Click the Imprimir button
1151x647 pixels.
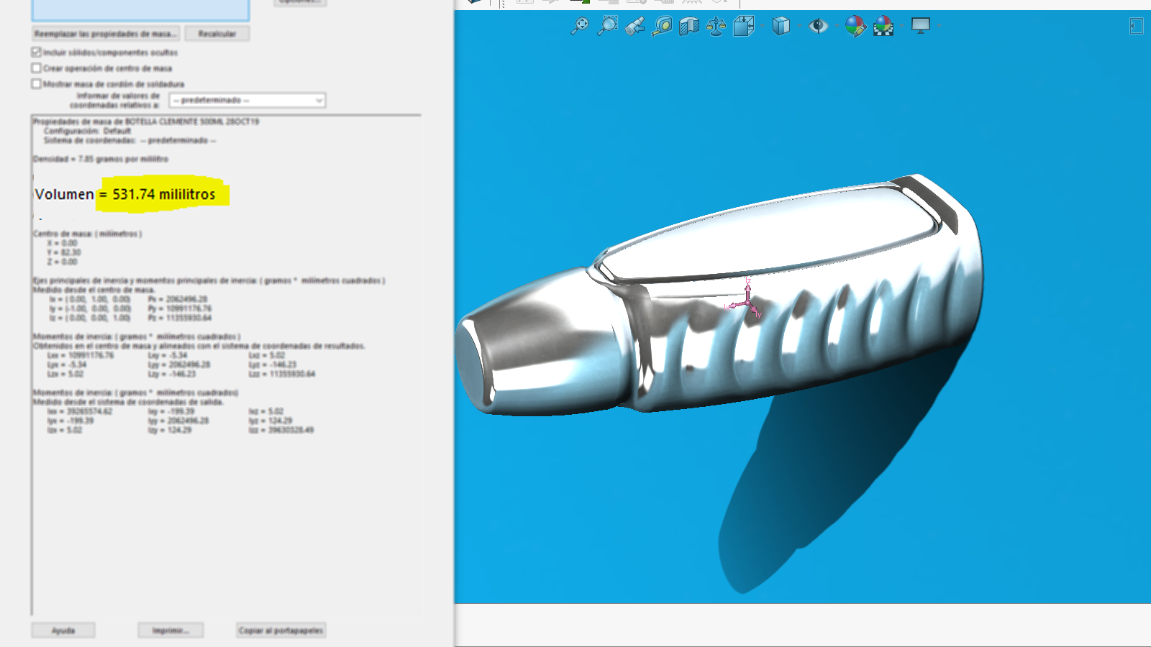click(170, 630)
